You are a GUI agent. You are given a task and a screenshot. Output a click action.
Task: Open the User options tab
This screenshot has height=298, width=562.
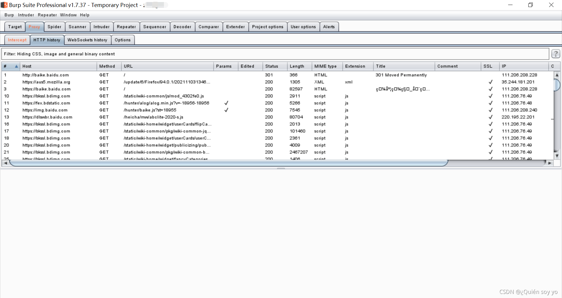303,27
